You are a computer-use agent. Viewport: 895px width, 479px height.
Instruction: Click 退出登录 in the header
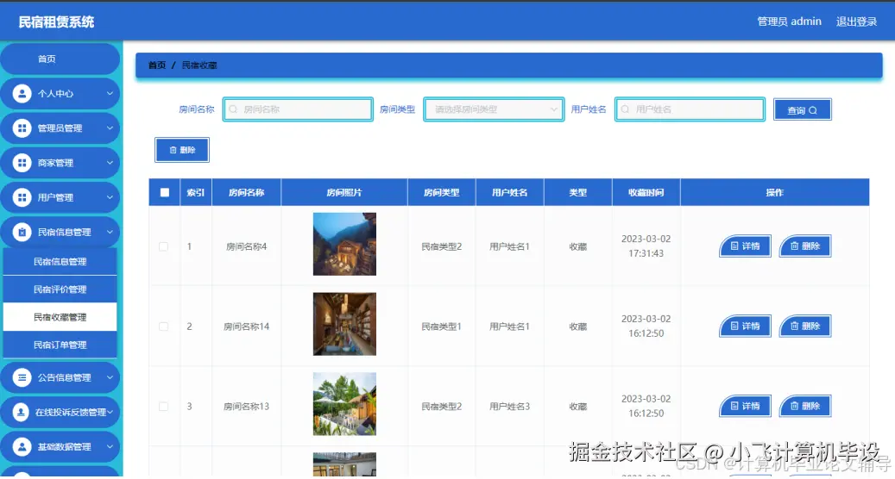pos(856,22)
